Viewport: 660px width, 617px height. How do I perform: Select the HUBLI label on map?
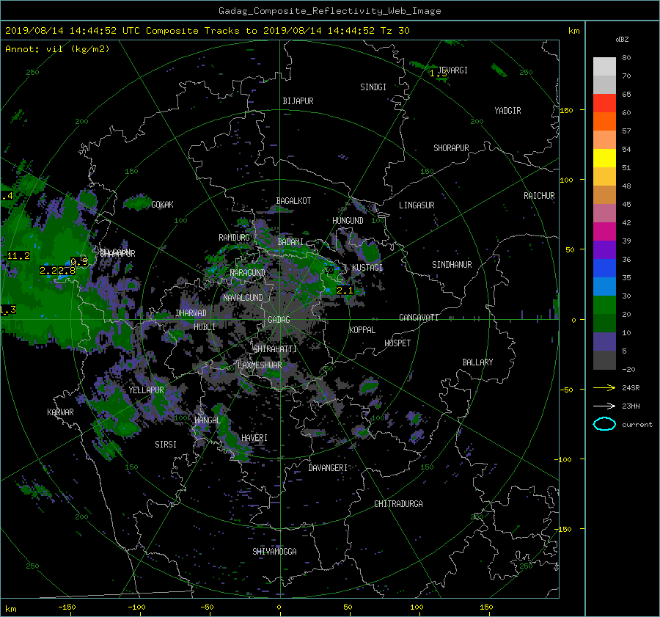coord(205,326)
